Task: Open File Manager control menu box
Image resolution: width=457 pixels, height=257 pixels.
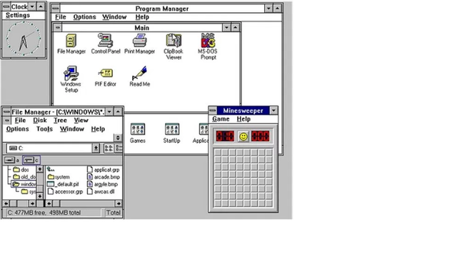Action: click(6, 112)
